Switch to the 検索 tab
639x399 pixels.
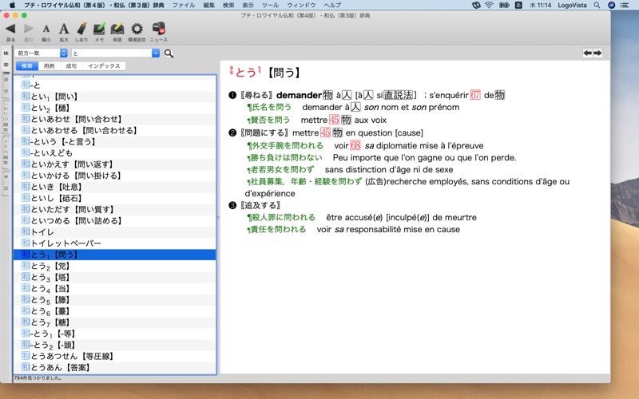tap(27, 65)
